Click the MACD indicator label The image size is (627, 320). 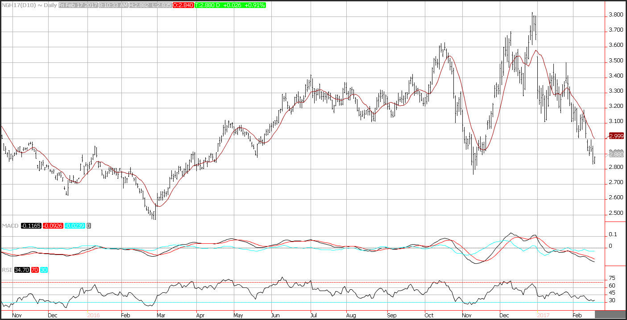(10, 226)
